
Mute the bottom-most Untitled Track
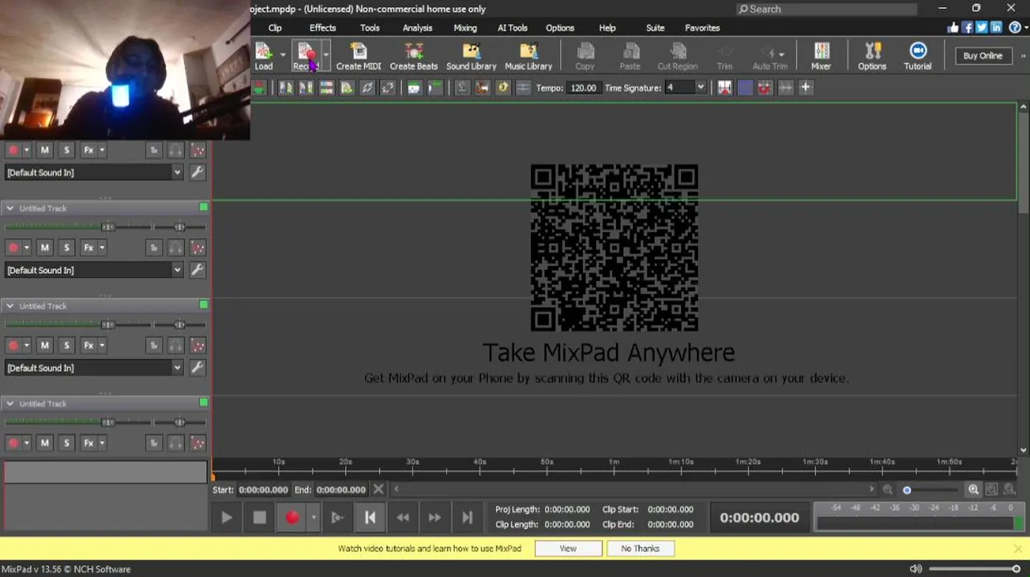(45, 442)
